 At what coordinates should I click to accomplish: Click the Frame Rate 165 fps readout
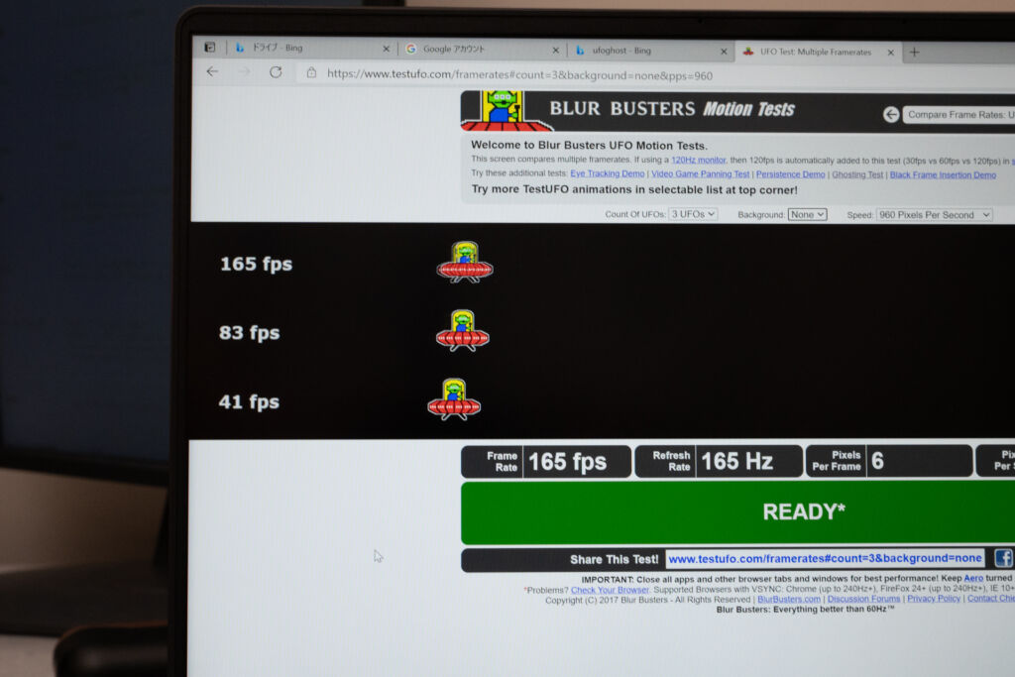tap(546, 462)
